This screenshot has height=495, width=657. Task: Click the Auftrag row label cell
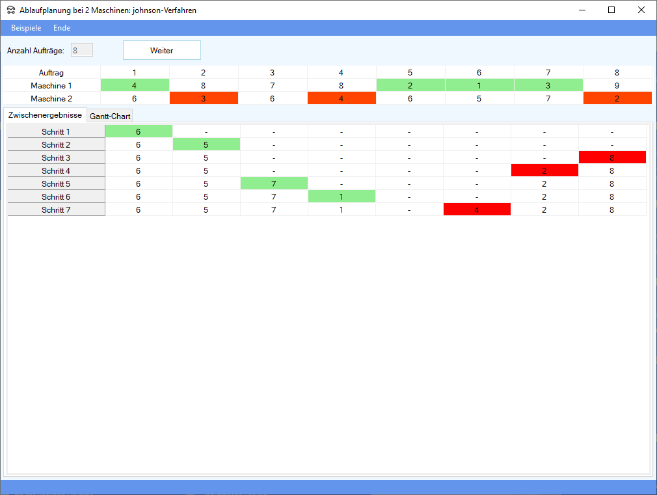tap(51, 73)
